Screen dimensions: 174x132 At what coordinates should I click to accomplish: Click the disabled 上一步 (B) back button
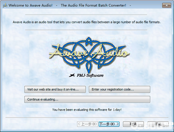[88, 124]
